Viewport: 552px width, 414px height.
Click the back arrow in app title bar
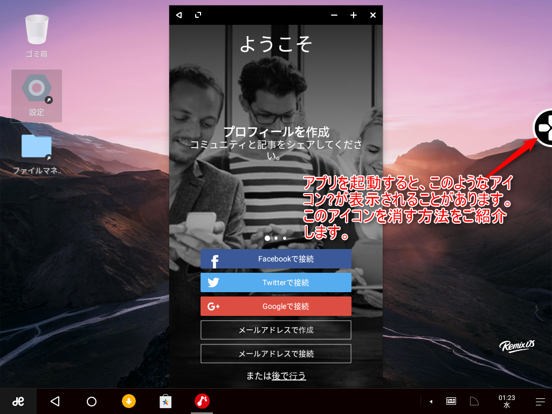179,15
